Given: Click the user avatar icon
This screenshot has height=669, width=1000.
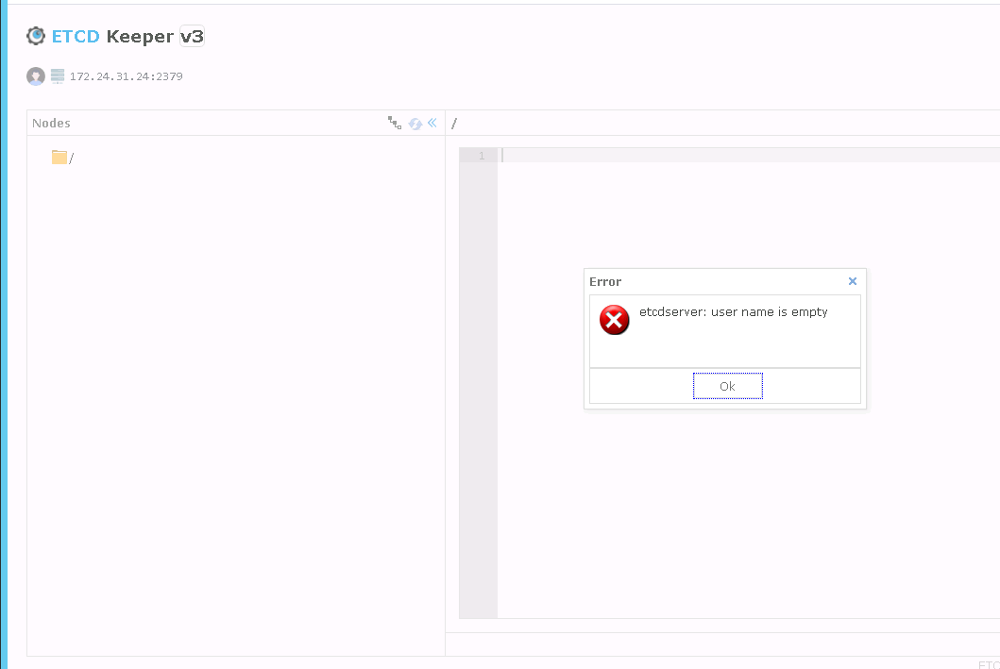Looking at the screenshot, I should 36,76.
